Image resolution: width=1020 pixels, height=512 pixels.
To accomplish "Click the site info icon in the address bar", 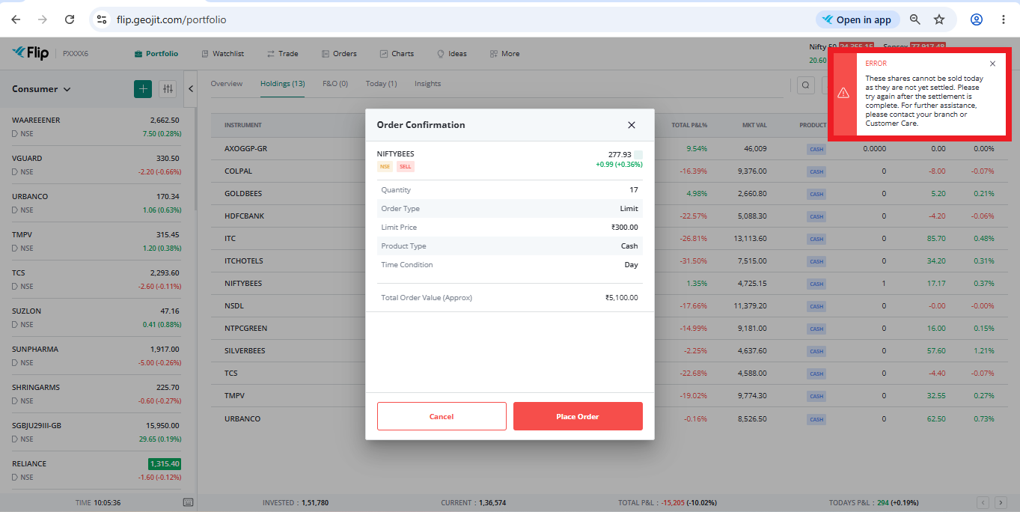I will coord(103,19).
